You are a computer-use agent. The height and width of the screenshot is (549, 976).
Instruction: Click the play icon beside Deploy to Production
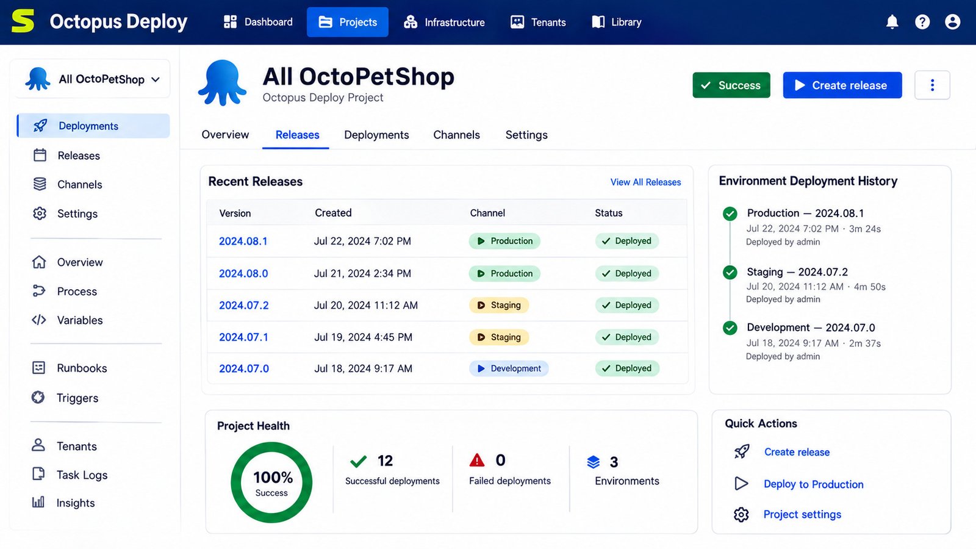pyautogui.click(x=741, y=484)
